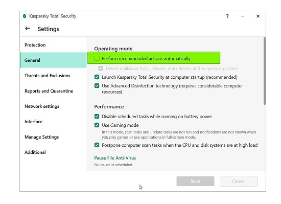Click the Save button
The width and height of the screenshot is (281, 204).
click(x=195, y=181)
